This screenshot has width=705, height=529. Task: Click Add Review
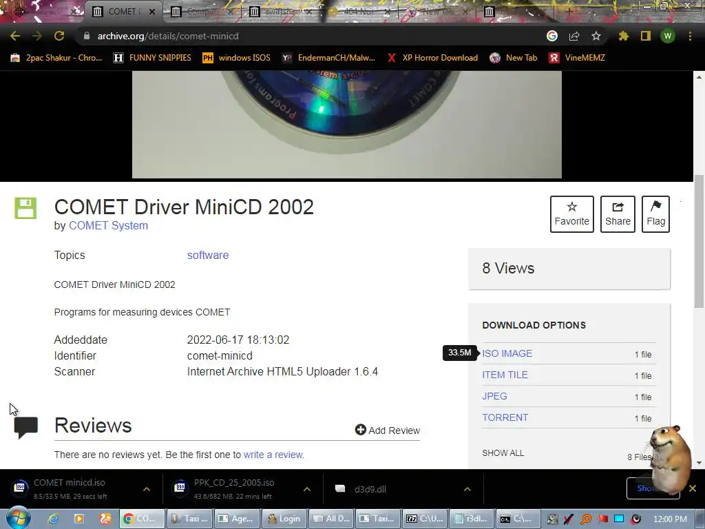[x=388, y=430]
